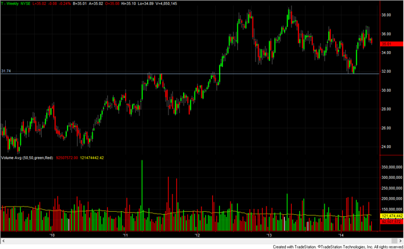Click the '30.00' price axis label
Image resolution: width=404 pixels, height=249 pixels.
coord(386,90)
